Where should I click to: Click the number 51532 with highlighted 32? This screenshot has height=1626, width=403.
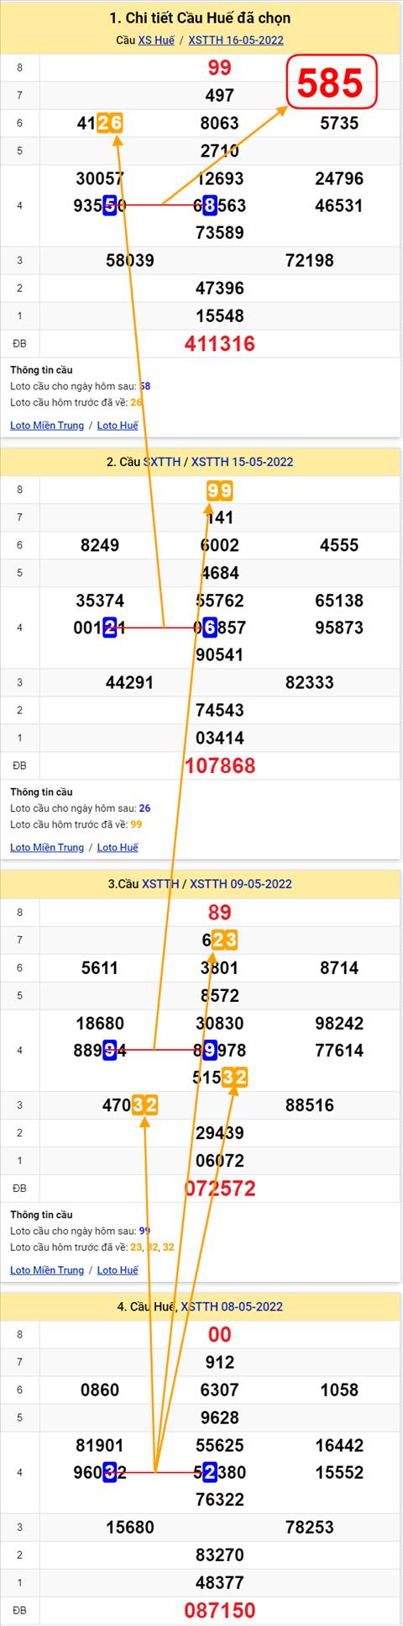tap(221, 1078)
